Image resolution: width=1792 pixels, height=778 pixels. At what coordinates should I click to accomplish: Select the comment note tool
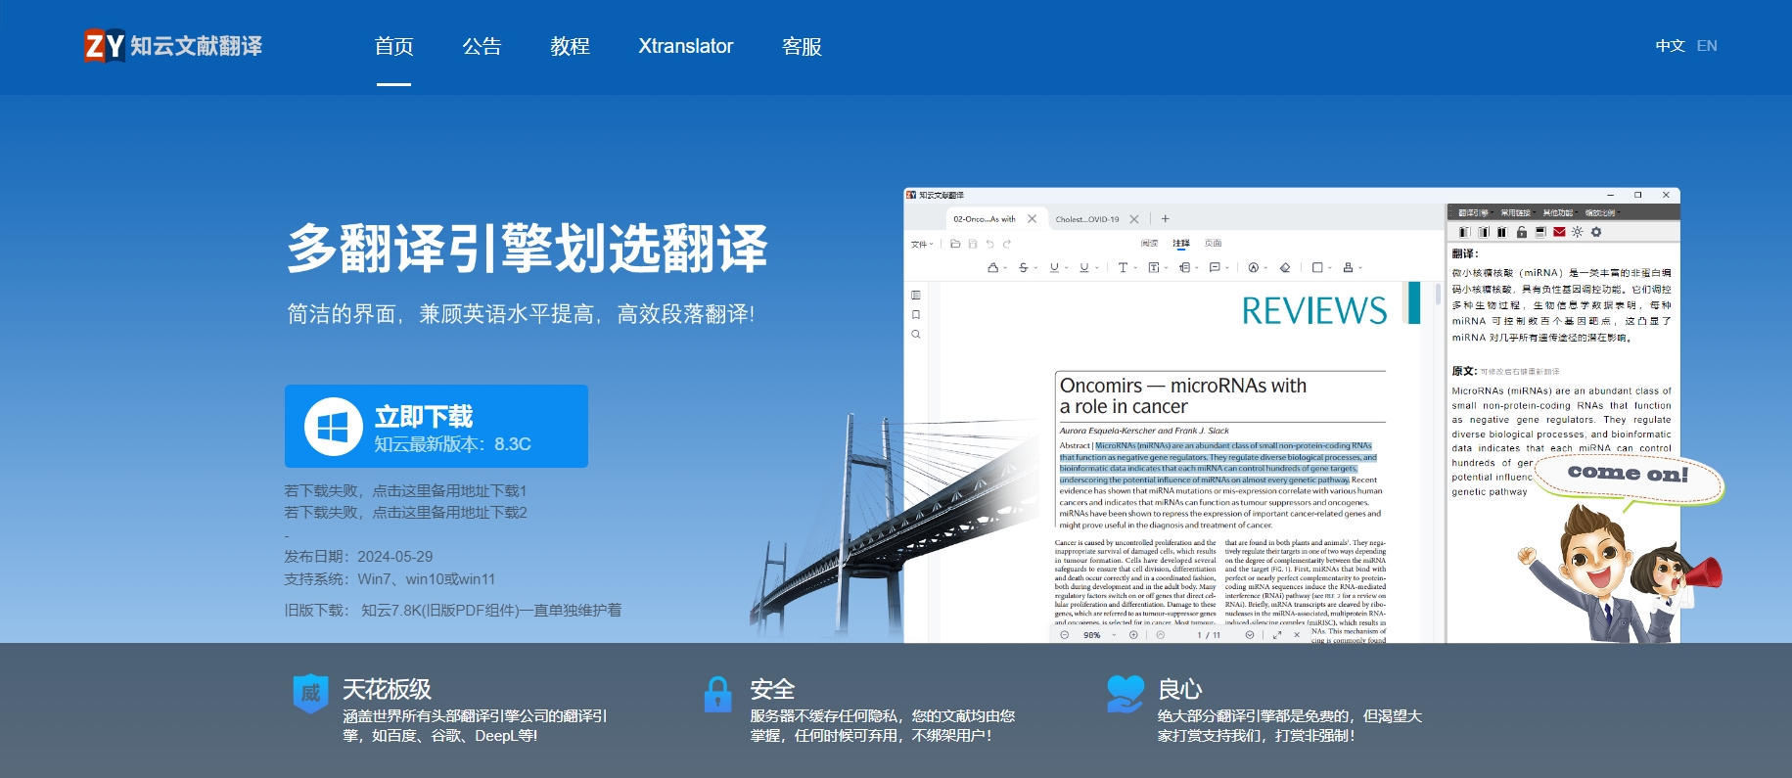pyautogui.click(x=1214, y=267)
